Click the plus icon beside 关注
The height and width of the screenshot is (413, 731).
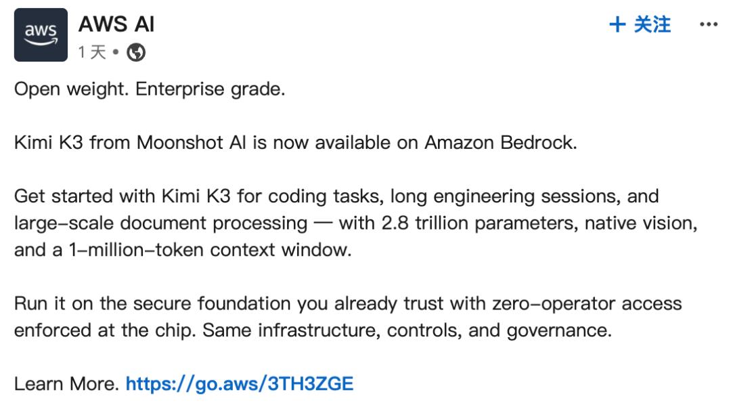617,24
